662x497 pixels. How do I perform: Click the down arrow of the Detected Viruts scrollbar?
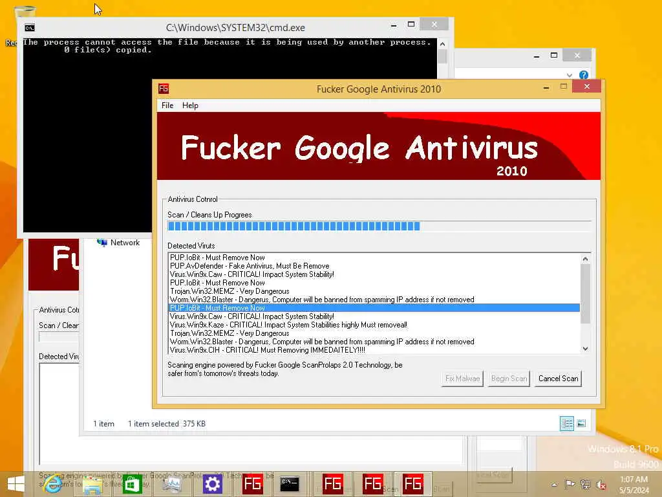585,349
